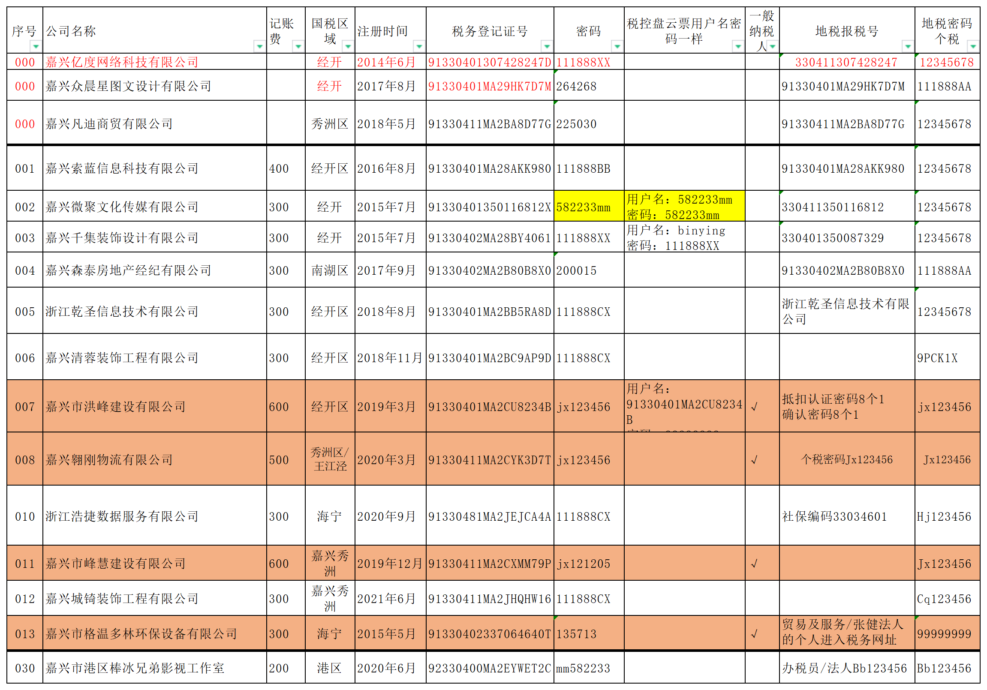Select the 嘉兴亿度网络科技有限公司 cell
This screenshot has height=690, width=987.
(x=122, y=62)
